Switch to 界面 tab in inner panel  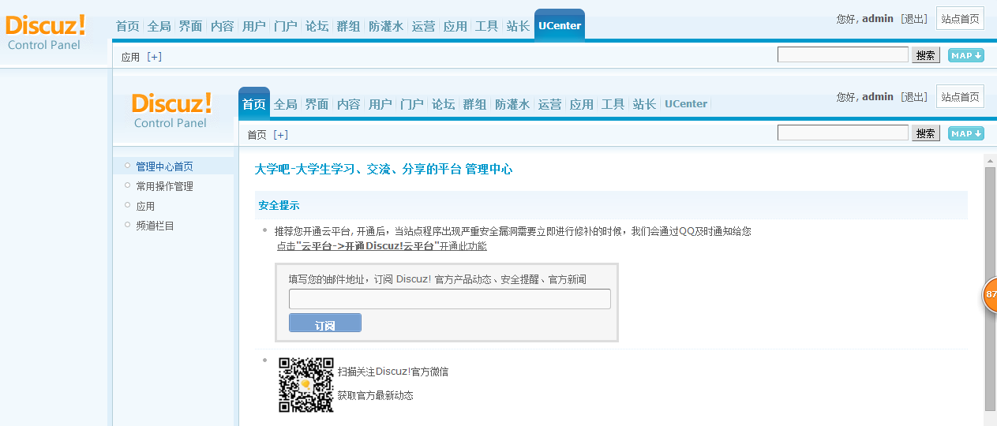coord(317,104)
